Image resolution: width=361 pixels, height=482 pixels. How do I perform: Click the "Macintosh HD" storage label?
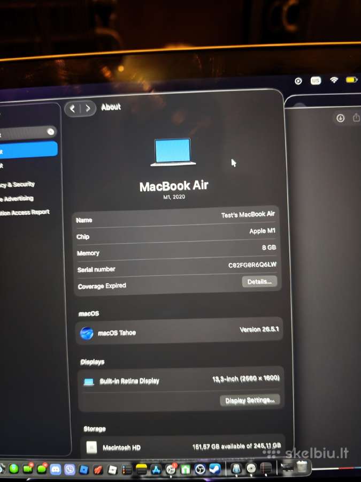coord(121,448)
